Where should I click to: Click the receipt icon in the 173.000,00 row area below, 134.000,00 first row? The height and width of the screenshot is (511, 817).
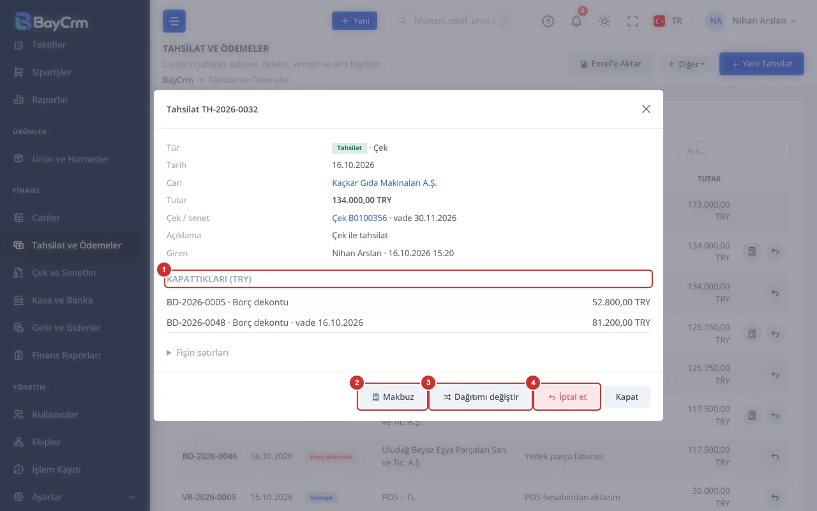[x=752, y=252]
